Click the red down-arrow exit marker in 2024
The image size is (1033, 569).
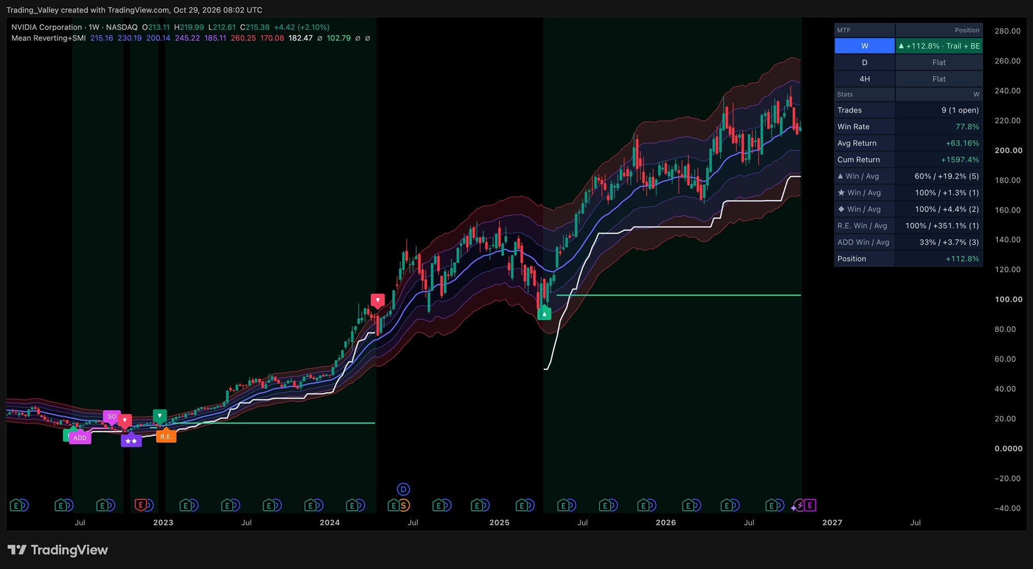point(378,300)
